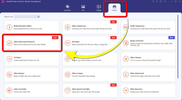
Task: Click 'Add text and image watermark' description
Action: click(145, 76)
